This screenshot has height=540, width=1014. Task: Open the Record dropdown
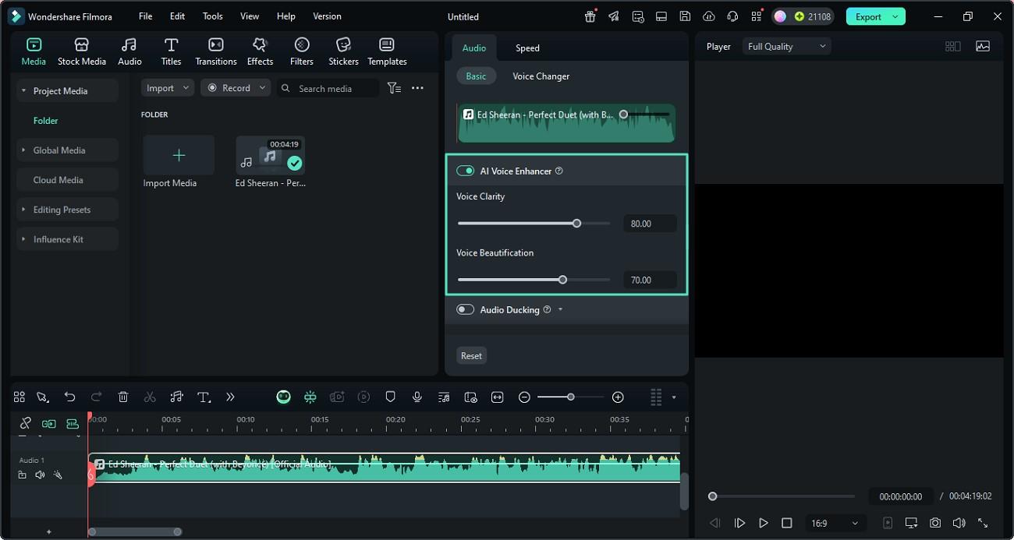[236, 88]
